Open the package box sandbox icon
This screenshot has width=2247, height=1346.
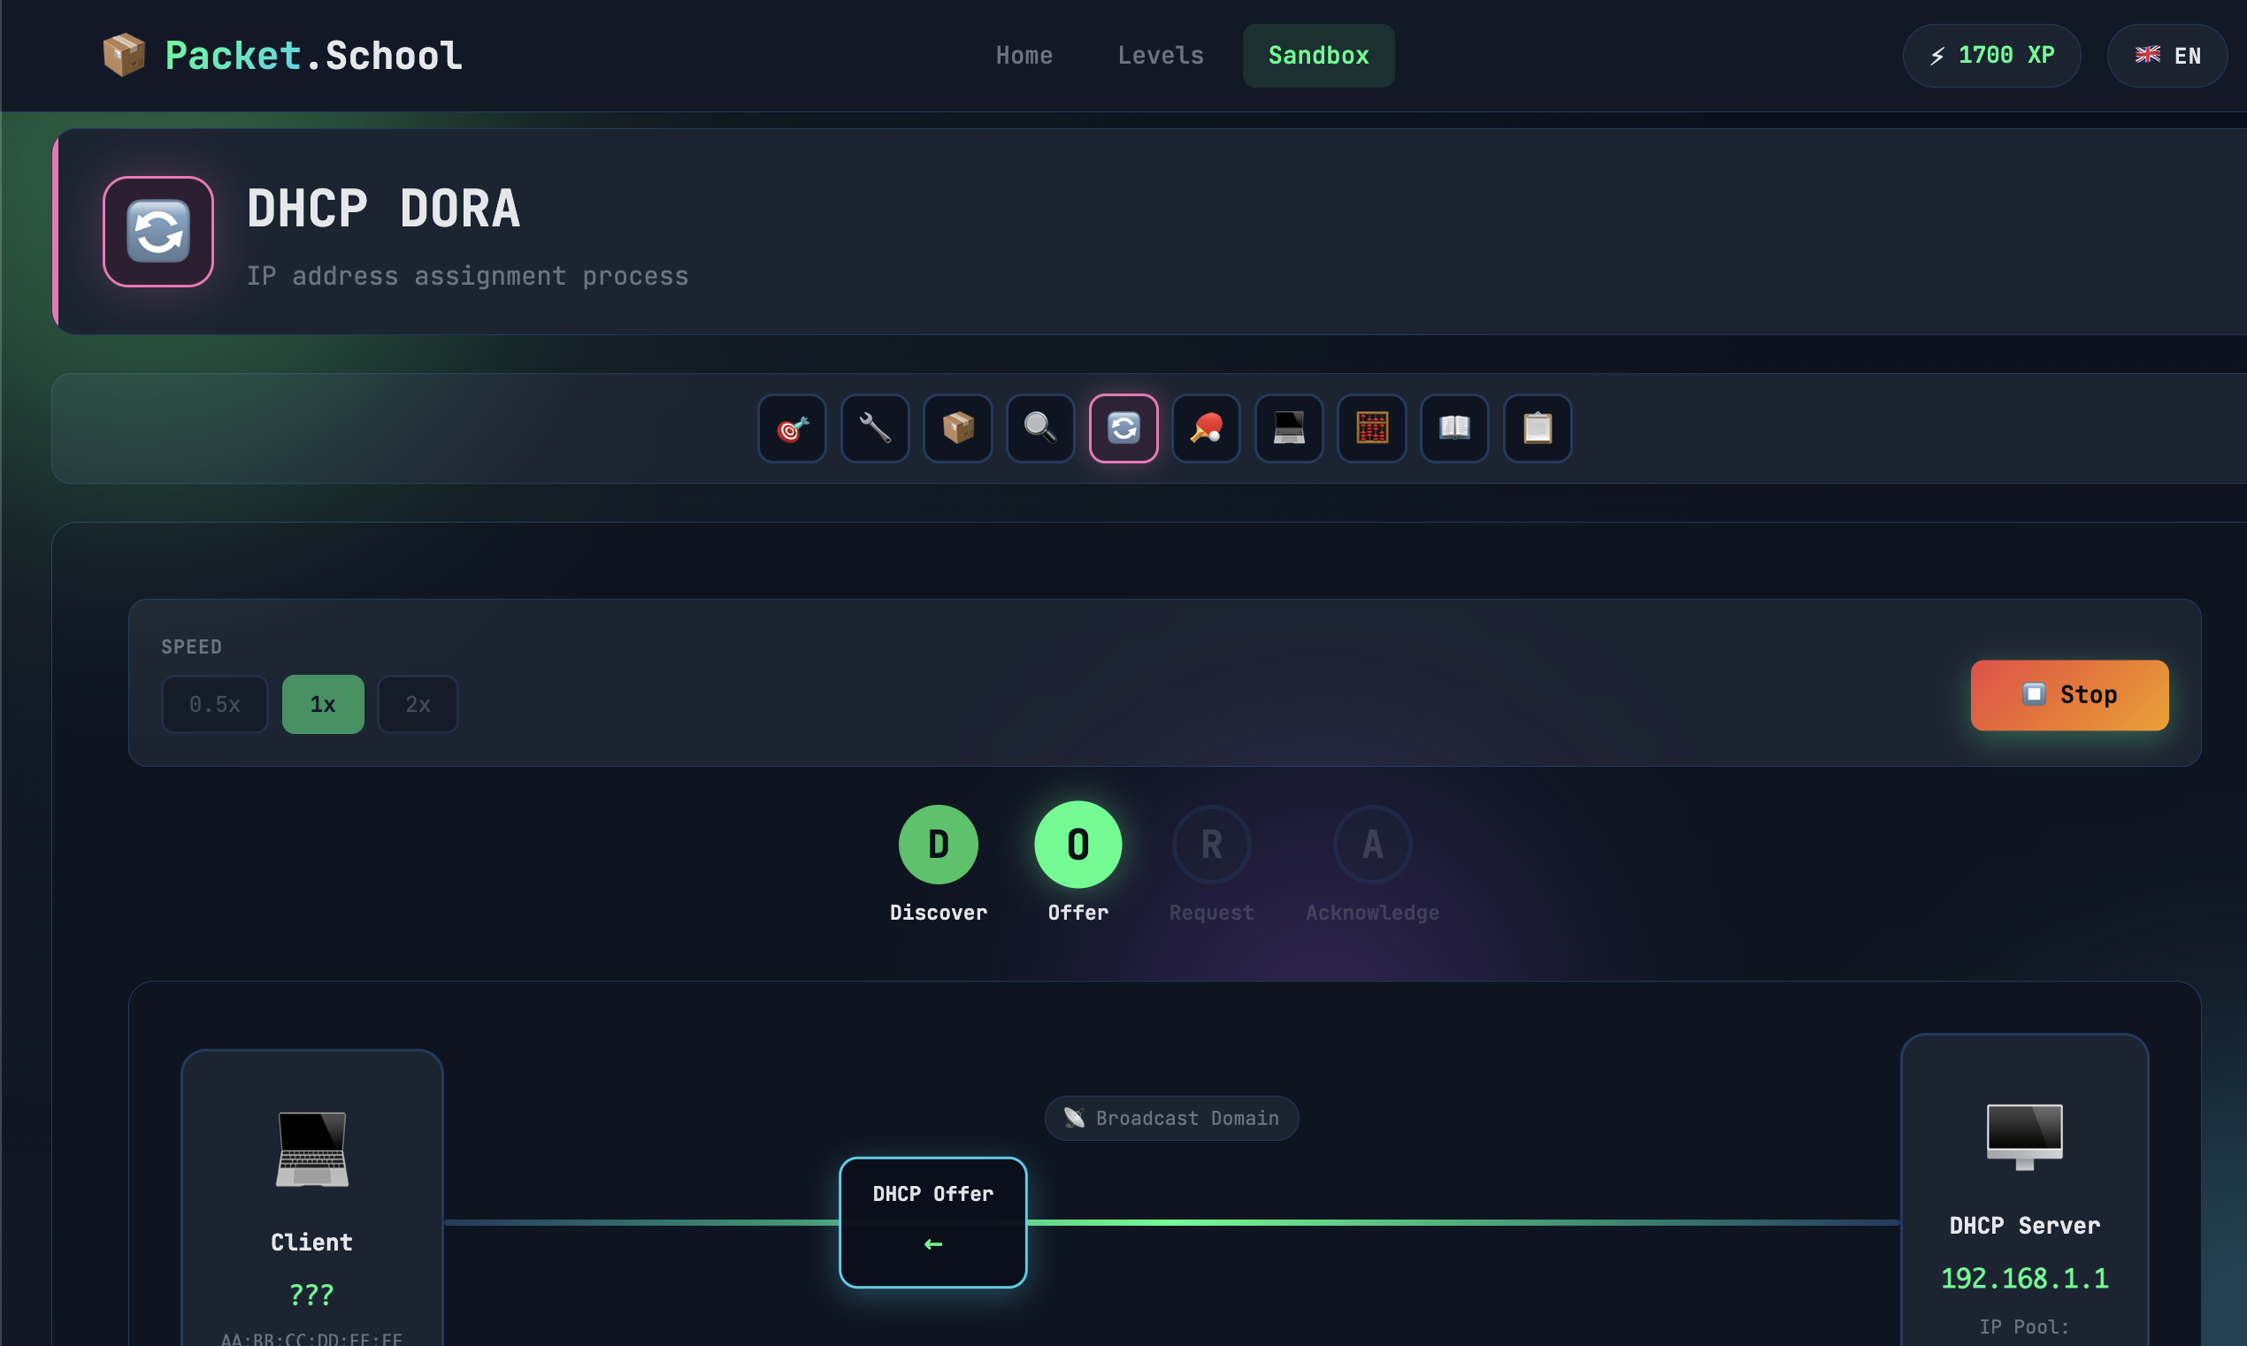958,428
